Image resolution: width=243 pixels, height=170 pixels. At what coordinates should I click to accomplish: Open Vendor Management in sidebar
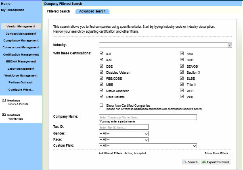tap(21, 27)
